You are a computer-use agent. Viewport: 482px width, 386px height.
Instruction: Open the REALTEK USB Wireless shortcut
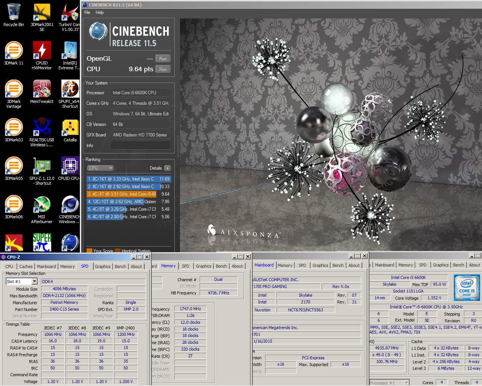point(42,133)
